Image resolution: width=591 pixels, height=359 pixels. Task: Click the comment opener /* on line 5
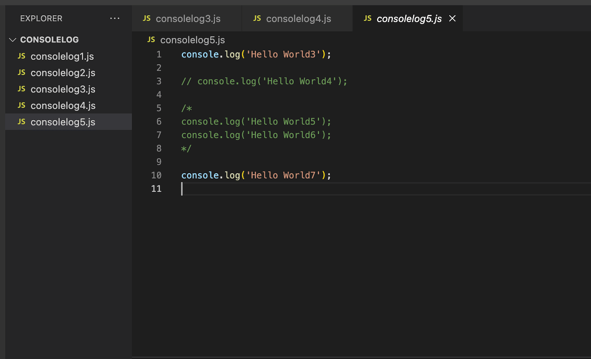pyautogui.click(x=186, y=108)
